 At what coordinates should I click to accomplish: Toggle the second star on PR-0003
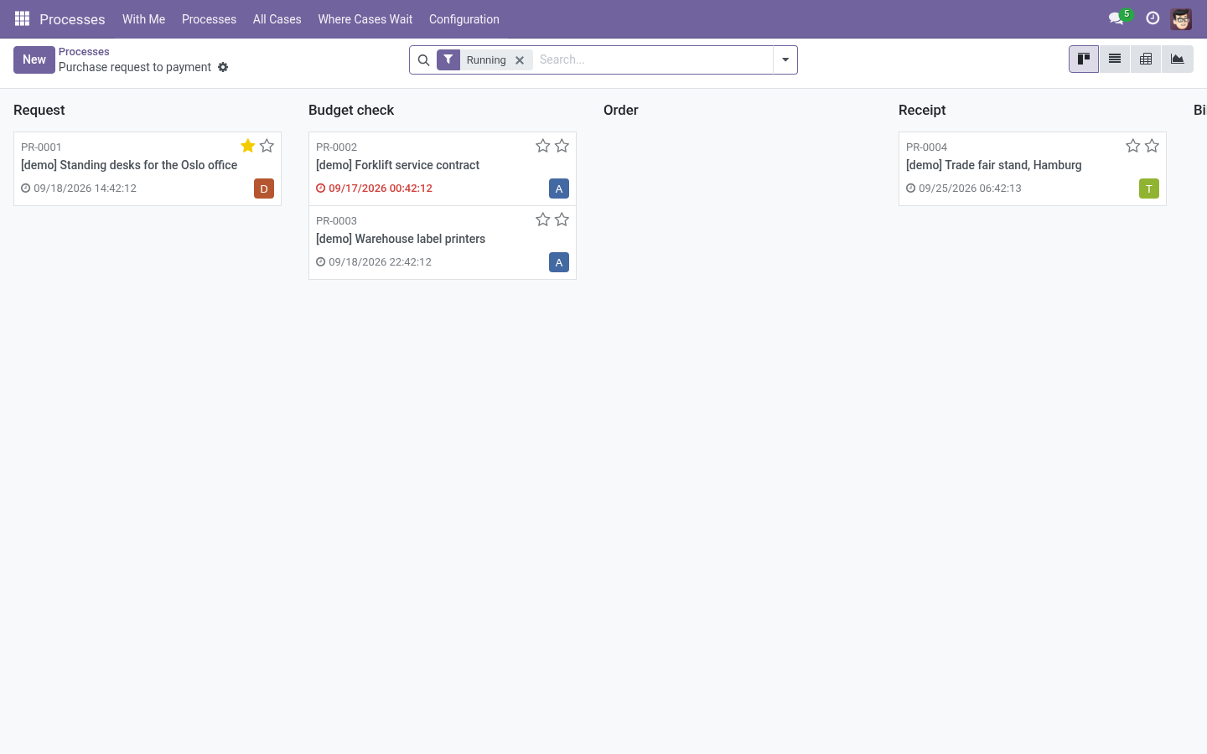point(562,219)
